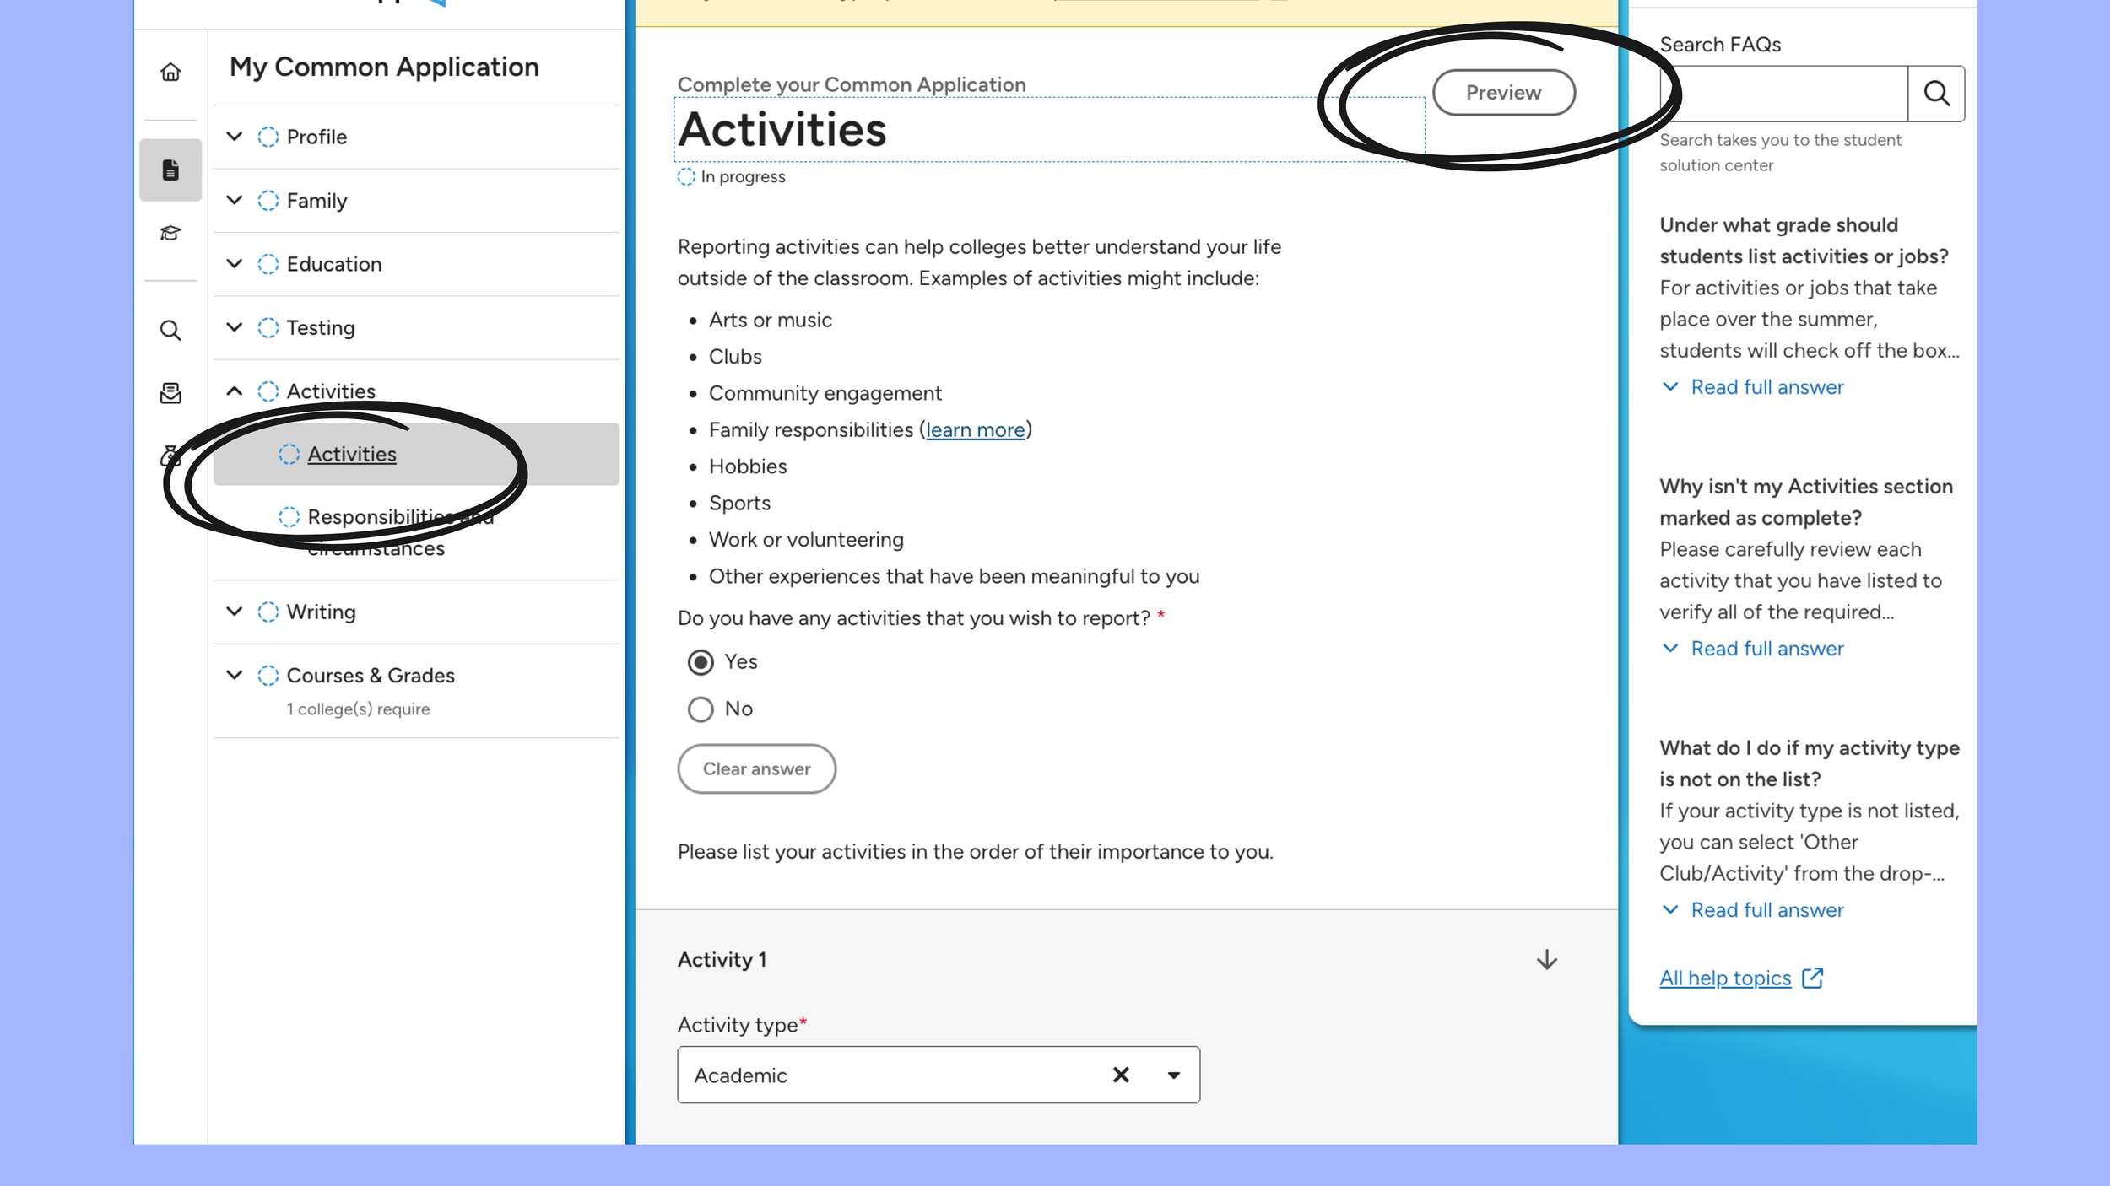Open the graduation cap colleges icon
This screenshot has height=1186, width=2110.
(x=170, y=233)
